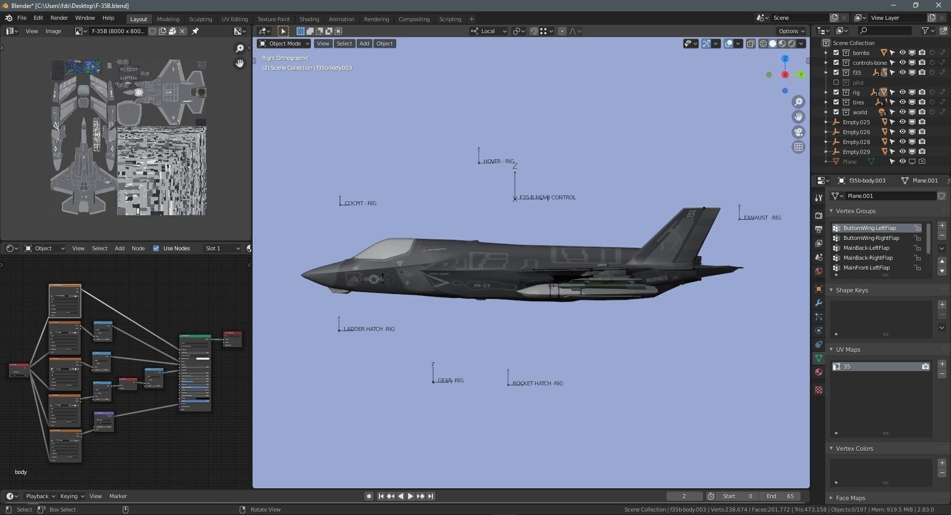This screenshot has width=951, height=515.
Task: Click the image editor pan hand icon
Action: 240,63
